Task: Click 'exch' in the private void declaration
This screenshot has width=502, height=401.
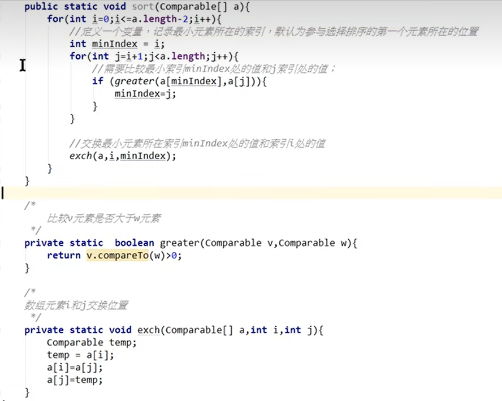Action: pyautogui.click(x=149, y=330)
